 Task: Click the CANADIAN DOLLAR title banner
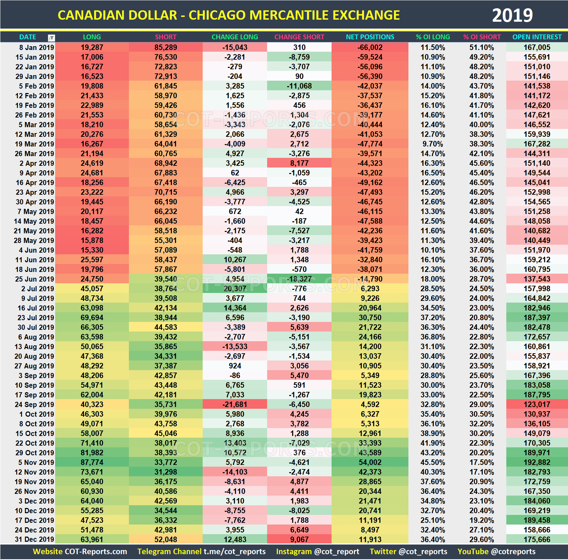[x=229, y=14]
